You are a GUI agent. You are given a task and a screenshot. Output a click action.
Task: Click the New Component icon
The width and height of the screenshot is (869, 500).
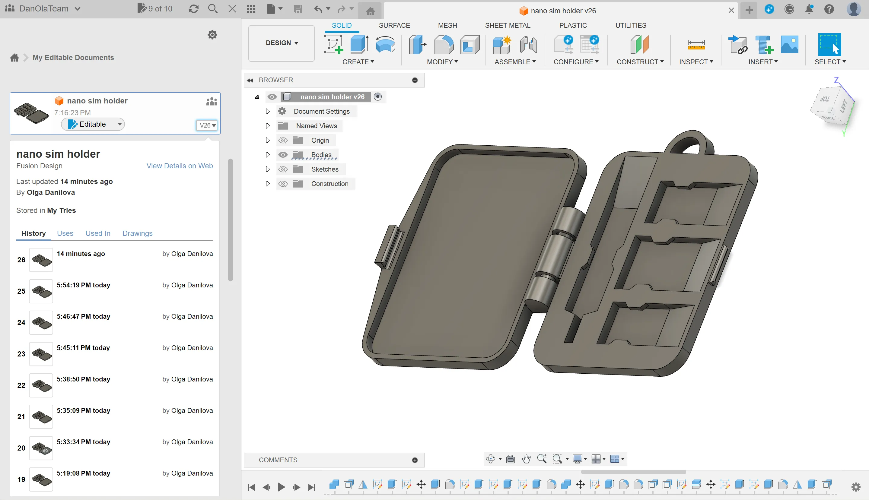coord(502,44)
